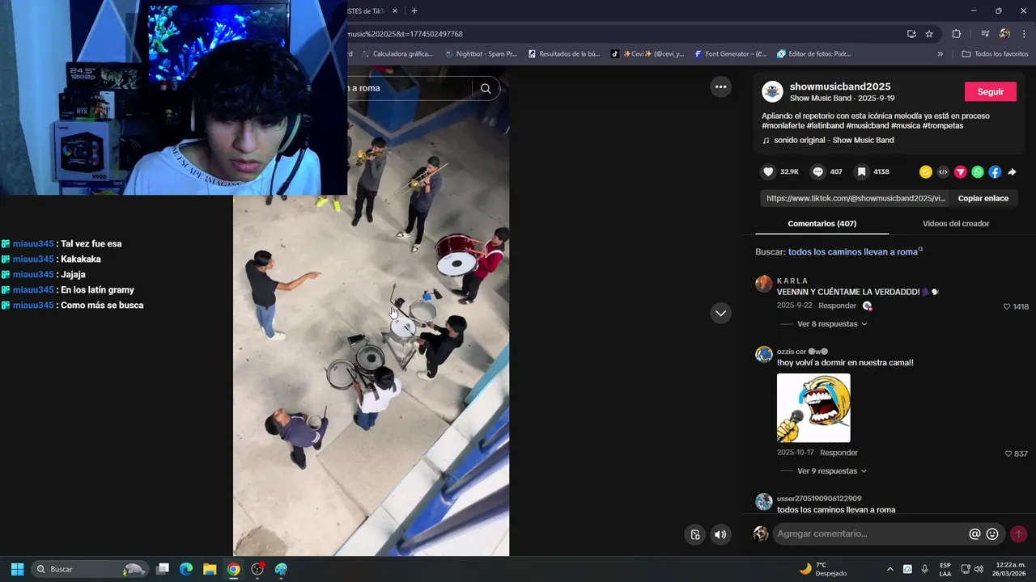Viewport: 1036px width, 582px height.
Task: Show hidden system tray icons chevron
Action: (890, 569)
